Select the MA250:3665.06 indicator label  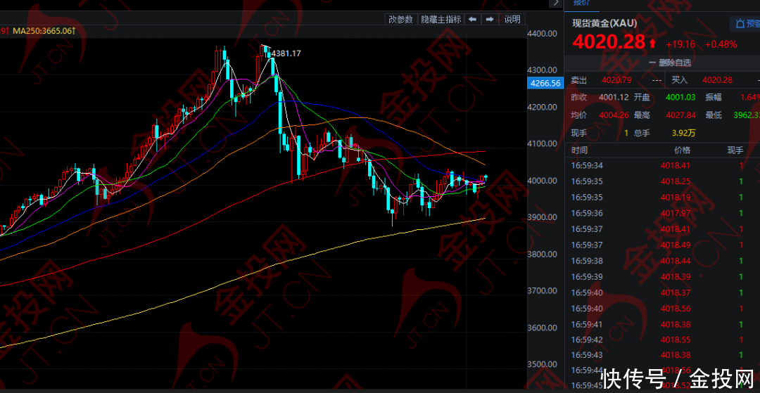coord(43,31)
